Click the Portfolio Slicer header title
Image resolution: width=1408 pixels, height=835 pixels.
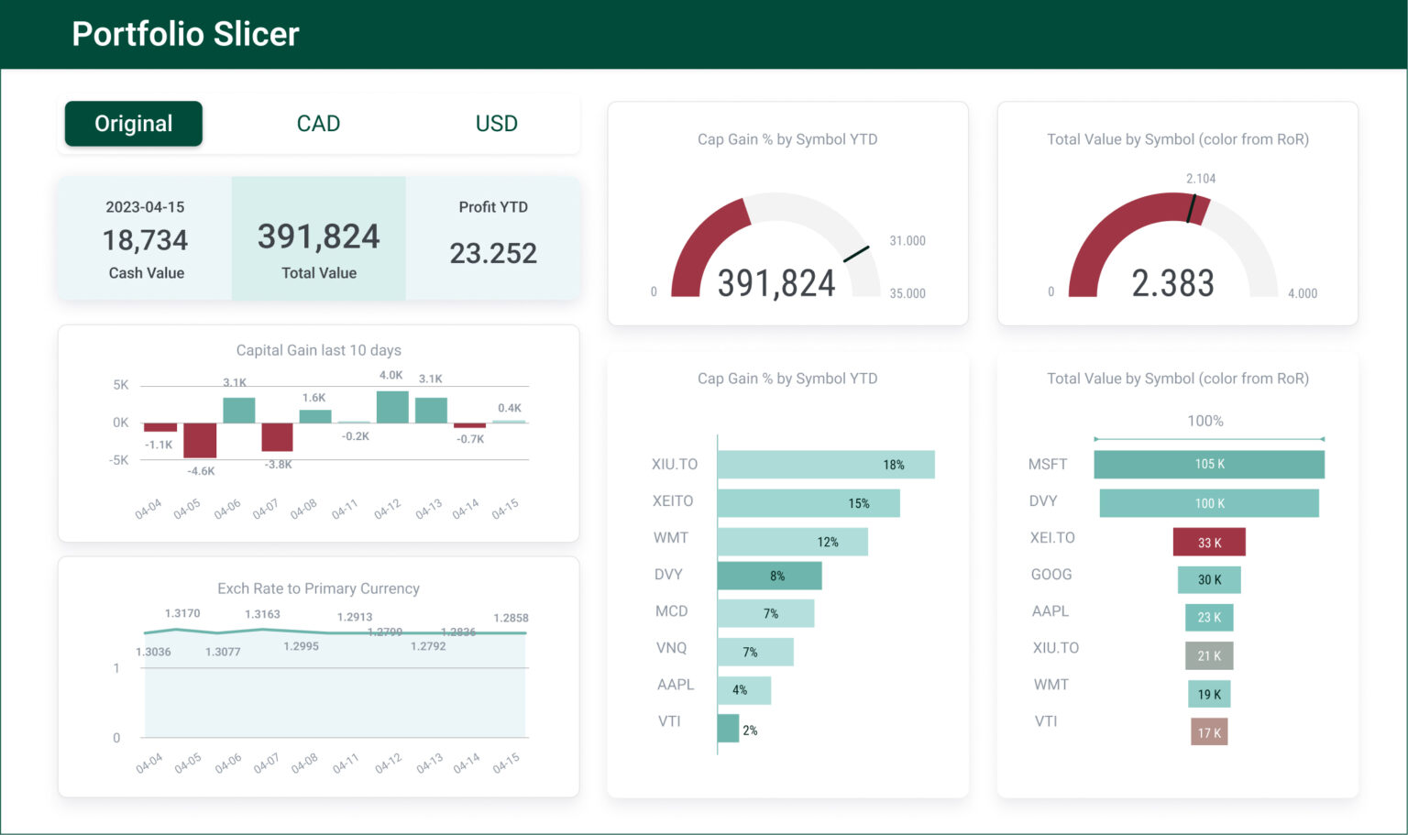pos(185,34)
